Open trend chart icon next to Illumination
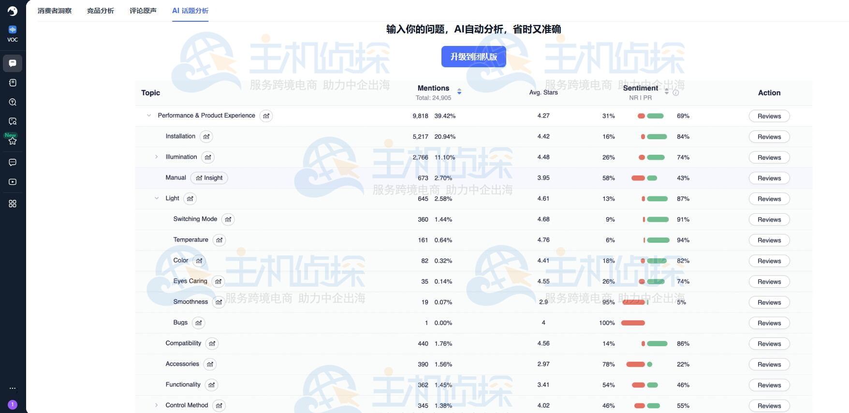The image size is (849, 413). (x=208, y=158)
